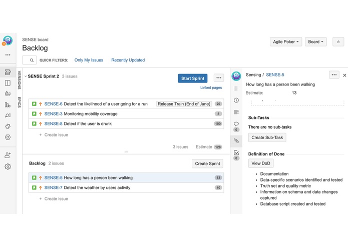
Task: Open the Issues search icon in the sidebar
Action: coord(8,115)
